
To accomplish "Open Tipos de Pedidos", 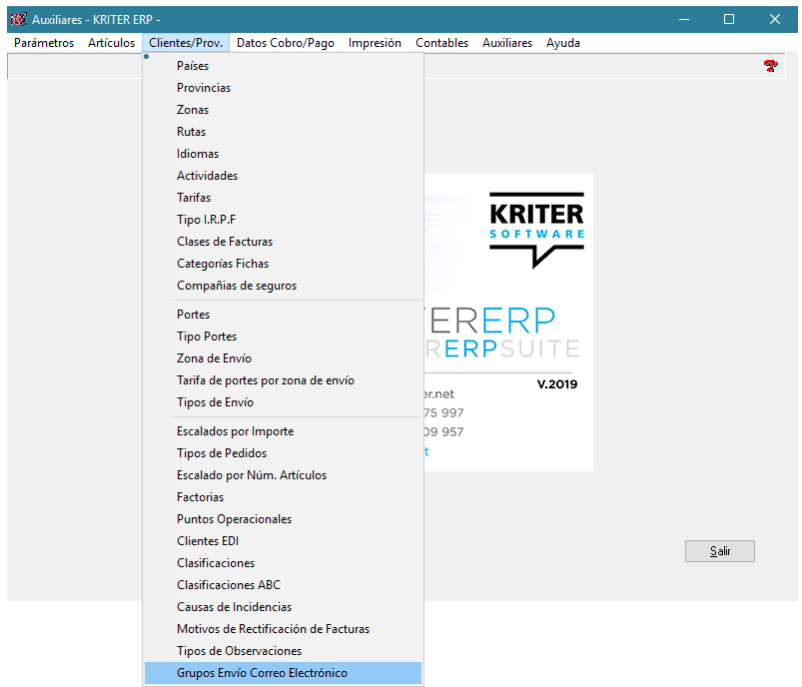I will [283, 453].
